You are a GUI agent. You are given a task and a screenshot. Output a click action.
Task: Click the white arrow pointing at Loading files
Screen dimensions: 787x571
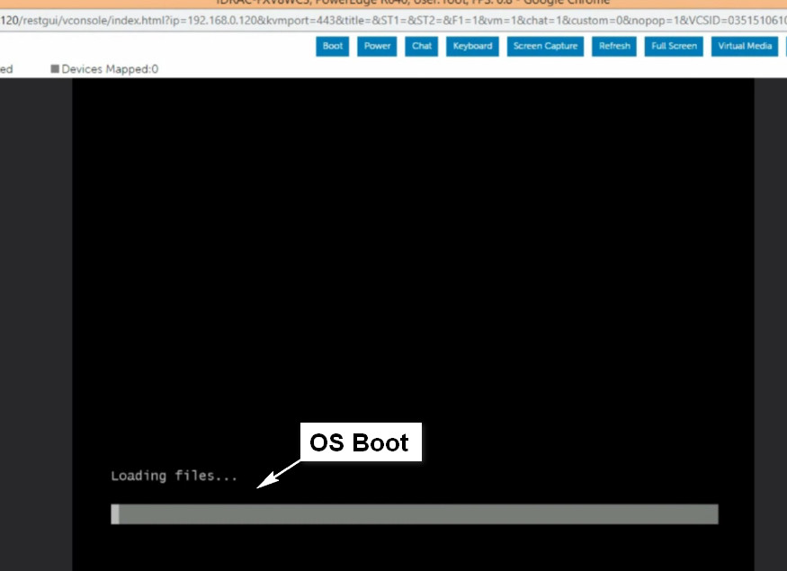coord(279,473)
